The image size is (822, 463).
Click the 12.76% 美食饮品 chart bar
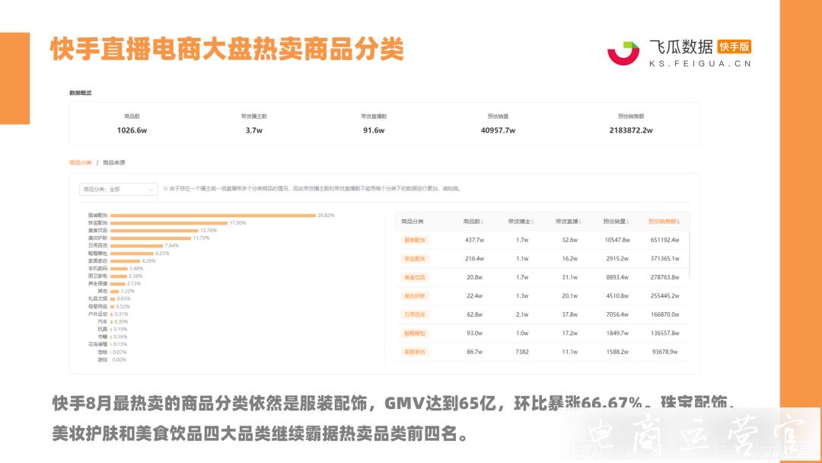coord(154,231)
